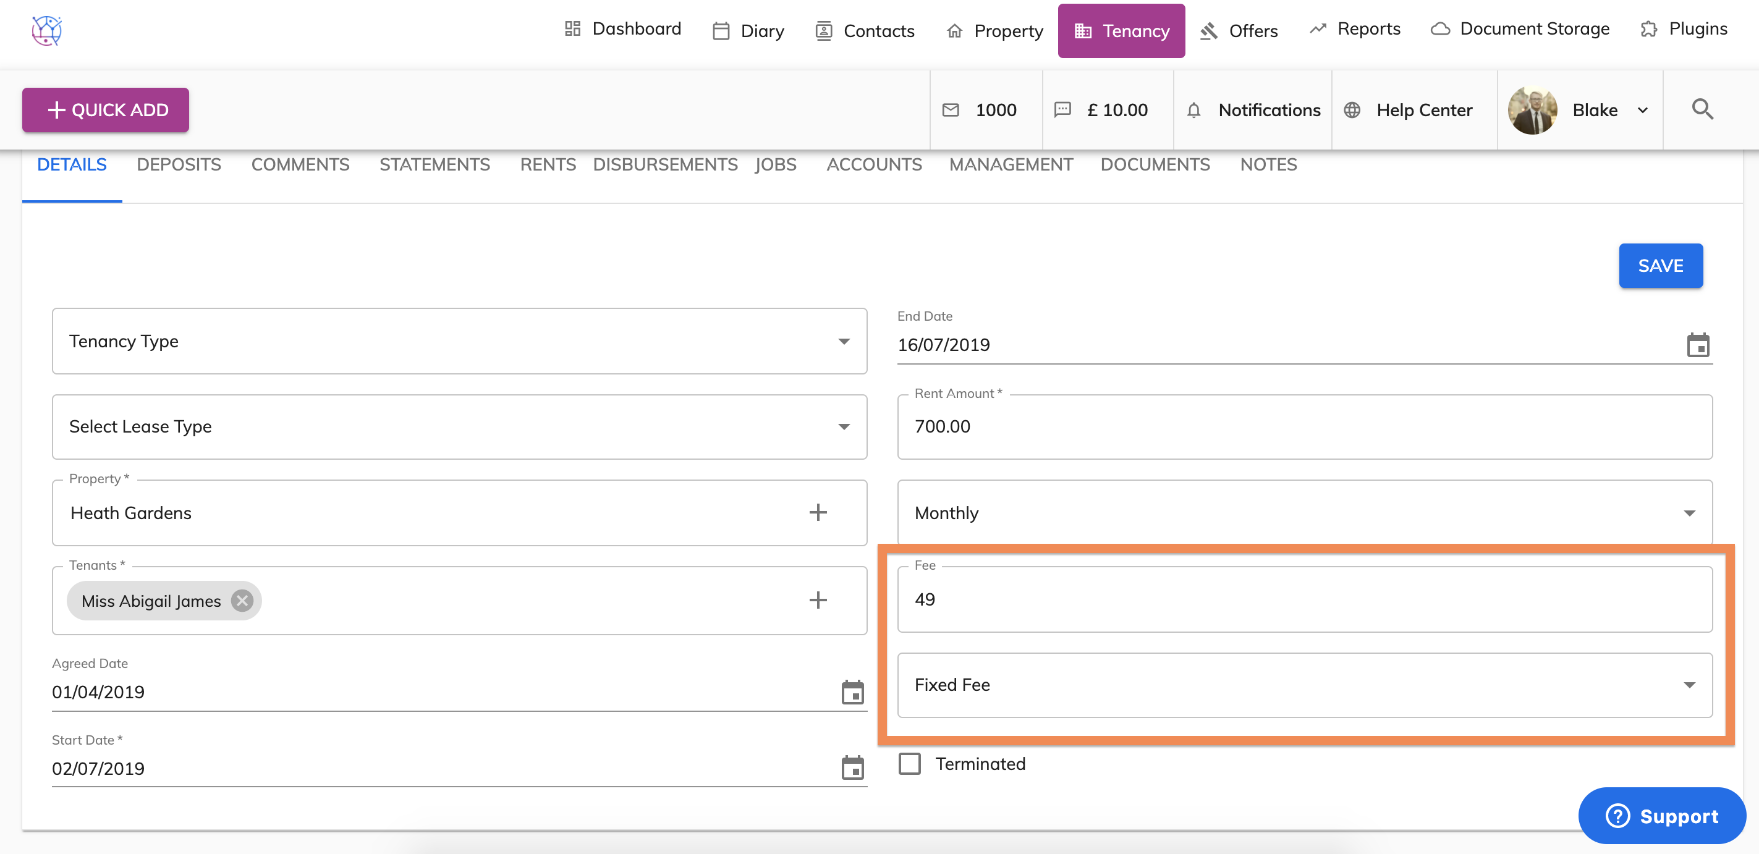Open the Statements tab
This screenshot has height=854, width=1759.
[434, 164]
